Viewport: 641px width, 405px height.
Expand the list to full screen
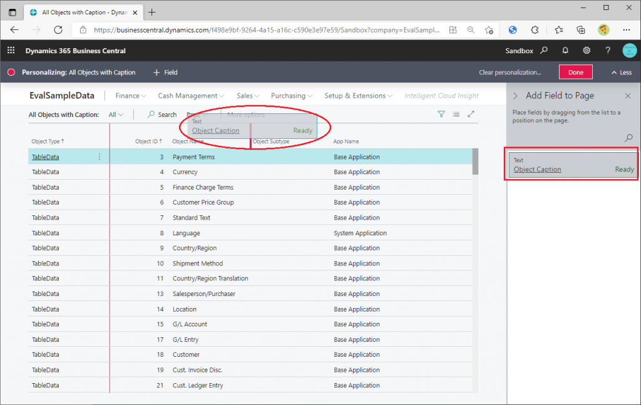click(471, 114)
